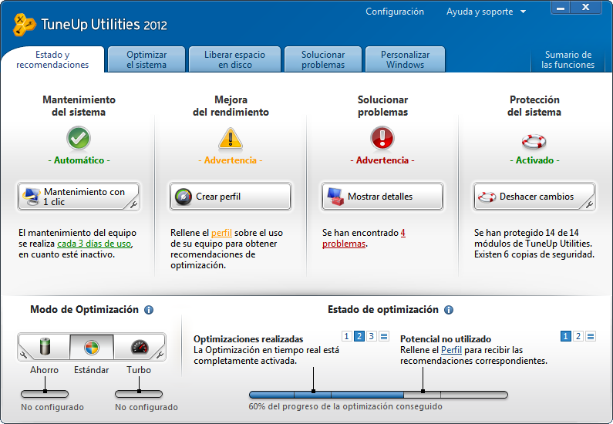The width and height of the screenshot is (613, 424).
Task: Click the Mostrar detalles button
Action: coord(382,197)
